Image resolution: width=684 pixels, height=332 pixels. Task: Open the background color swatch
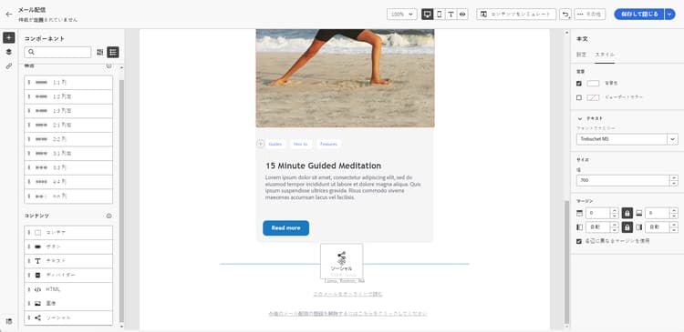593,83
